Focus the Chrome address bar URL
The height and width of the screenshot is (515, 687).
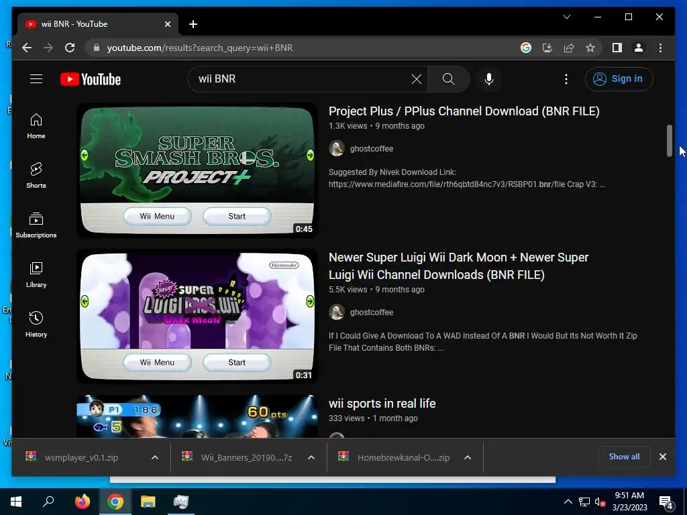(200, 48)
